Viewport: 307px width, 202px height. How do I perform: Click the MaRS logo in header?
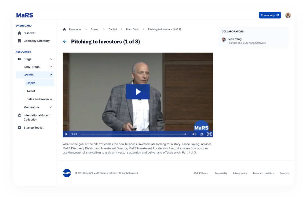tap(25, 15)
